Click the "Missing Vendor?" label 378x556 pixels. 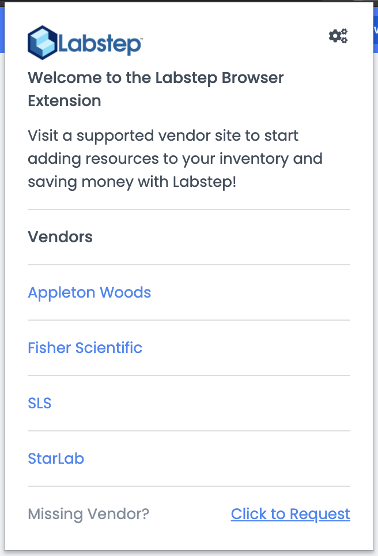coord(88,514)
